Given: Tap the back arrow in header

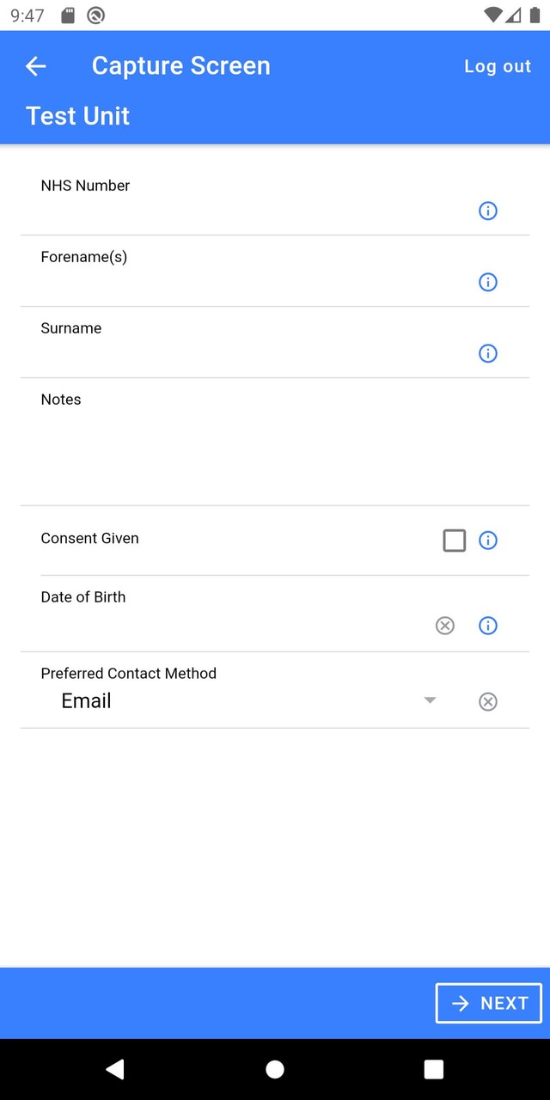Looking at the screenshot, I should point(35,66).
